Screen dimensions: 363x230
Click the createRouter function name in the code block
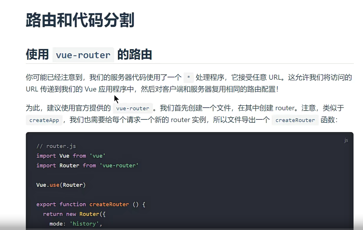tap(109, 204)
